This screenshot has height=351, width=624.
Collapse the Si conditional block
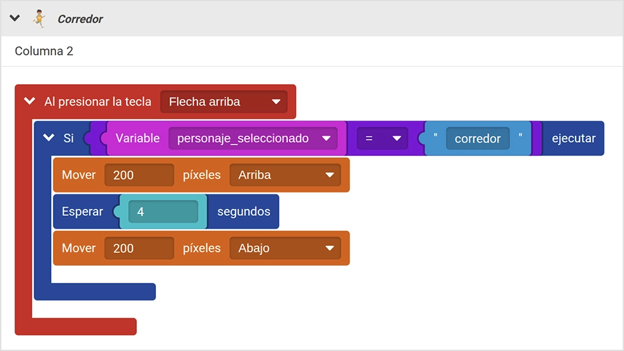(48, 138)
